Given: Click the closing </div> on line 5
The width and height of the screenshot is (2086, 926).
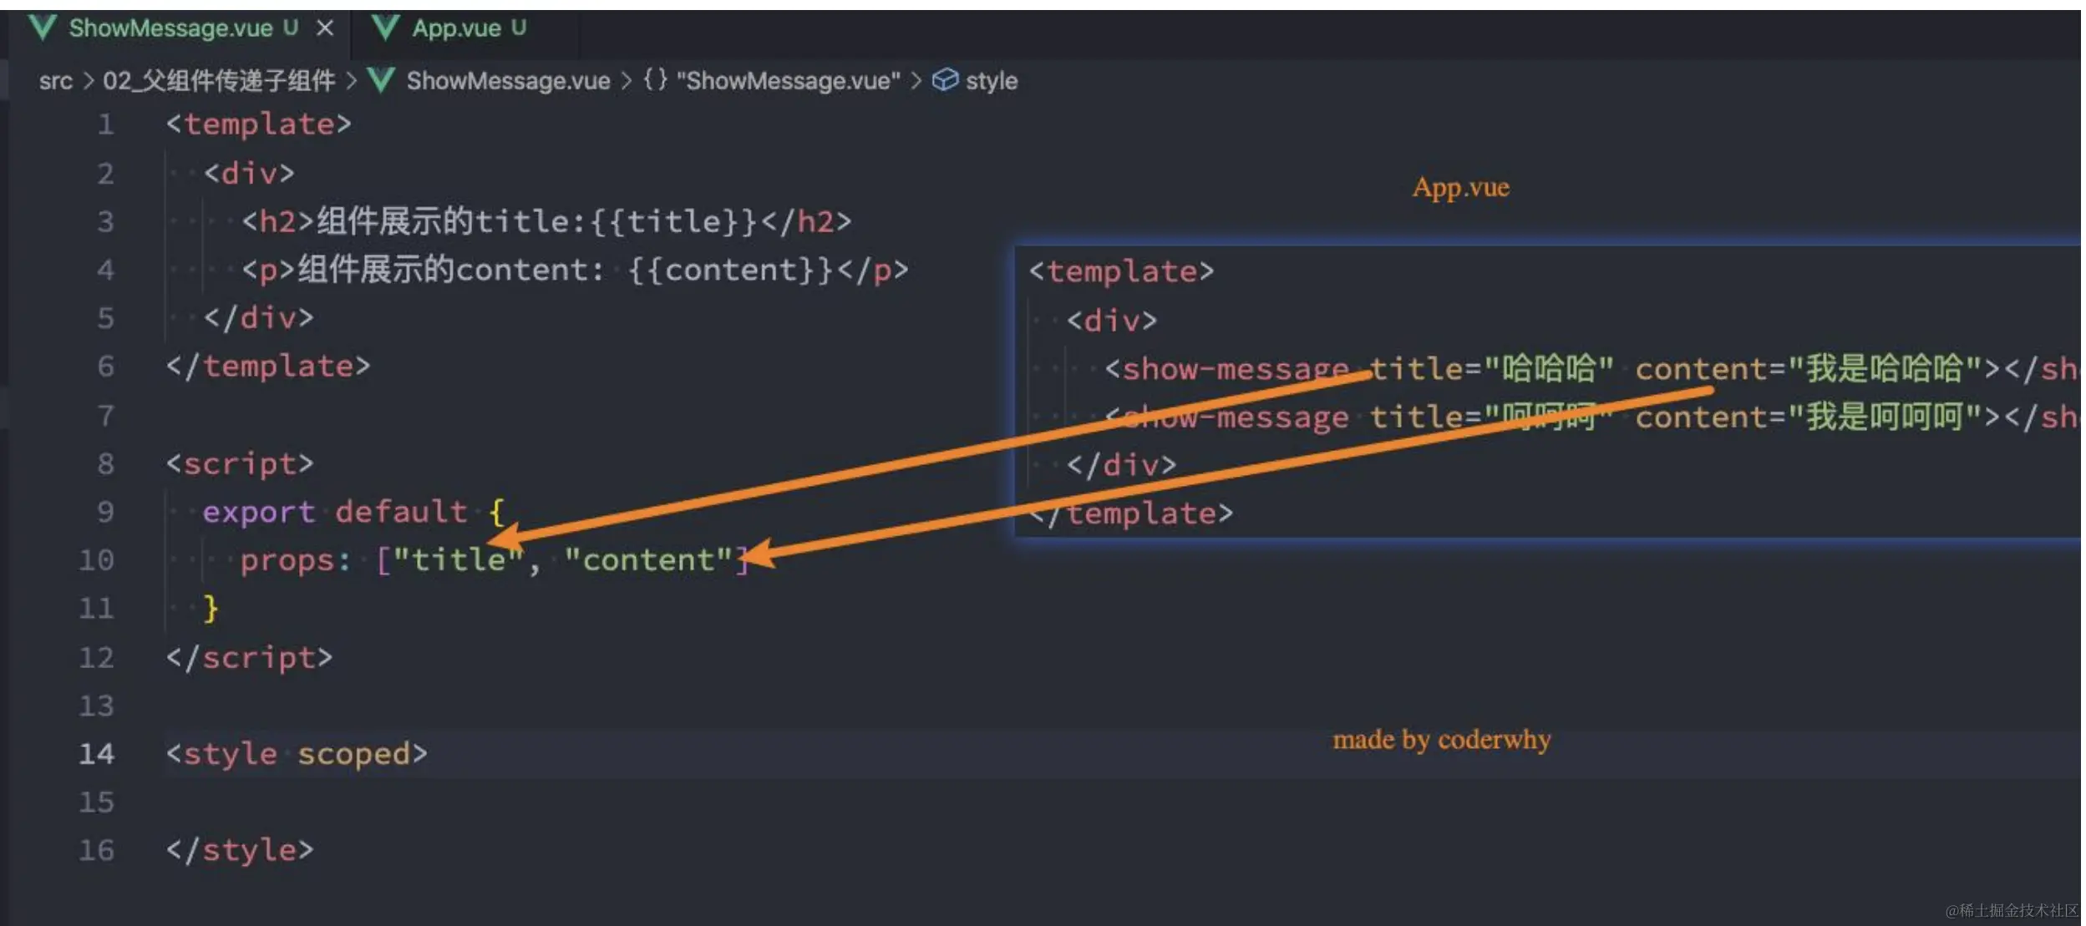Looking at the screenshot, I should click(258, 318).
